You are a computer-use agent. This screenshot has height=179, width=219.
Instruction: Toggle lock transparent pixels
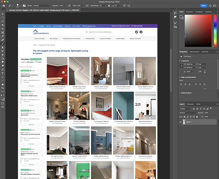(185, 117)
